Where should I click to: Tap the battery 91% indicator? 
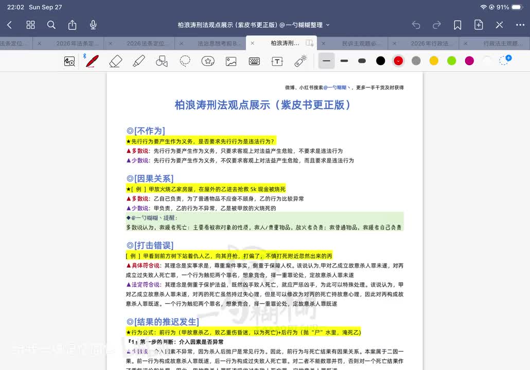pyautogui.click(x=510, y=7)
